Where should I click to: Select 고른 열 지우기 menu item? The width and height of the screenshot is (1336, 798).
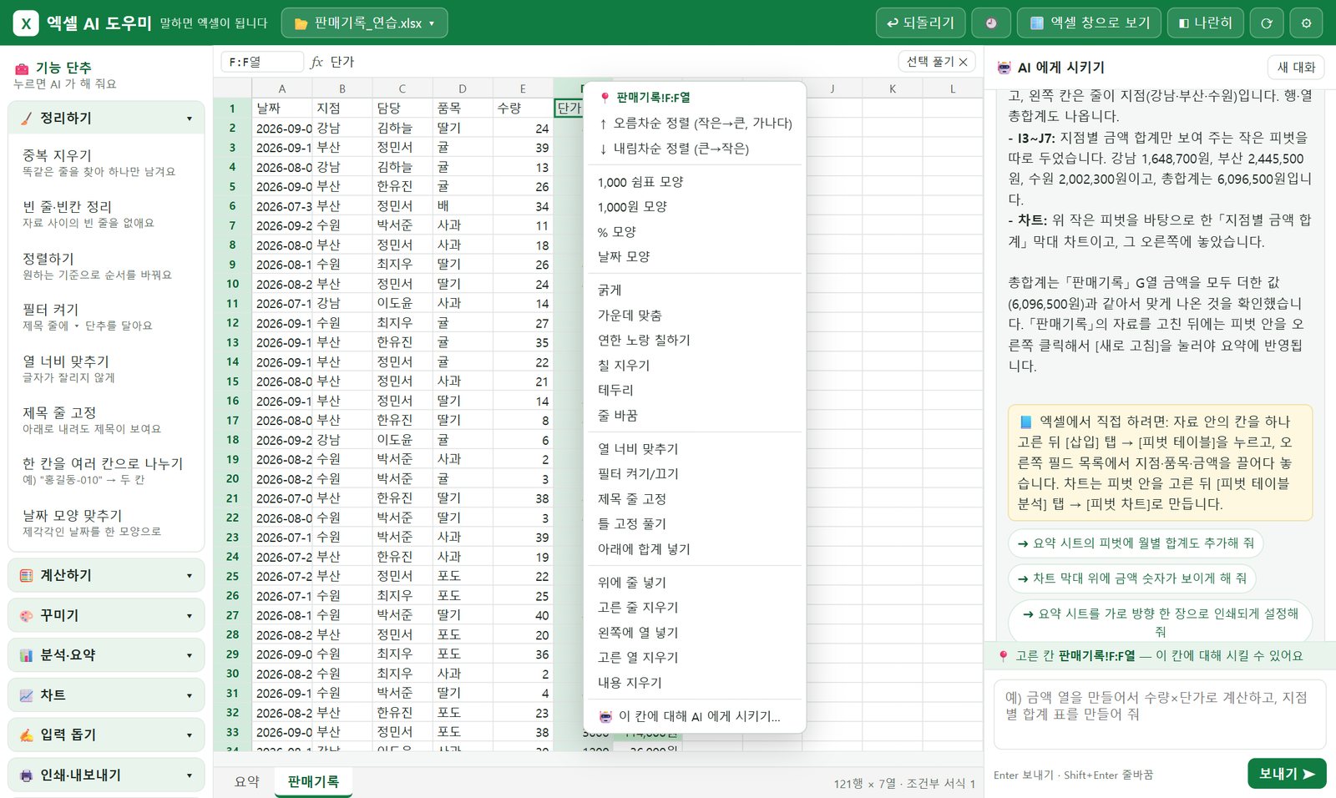pos(694,658)
